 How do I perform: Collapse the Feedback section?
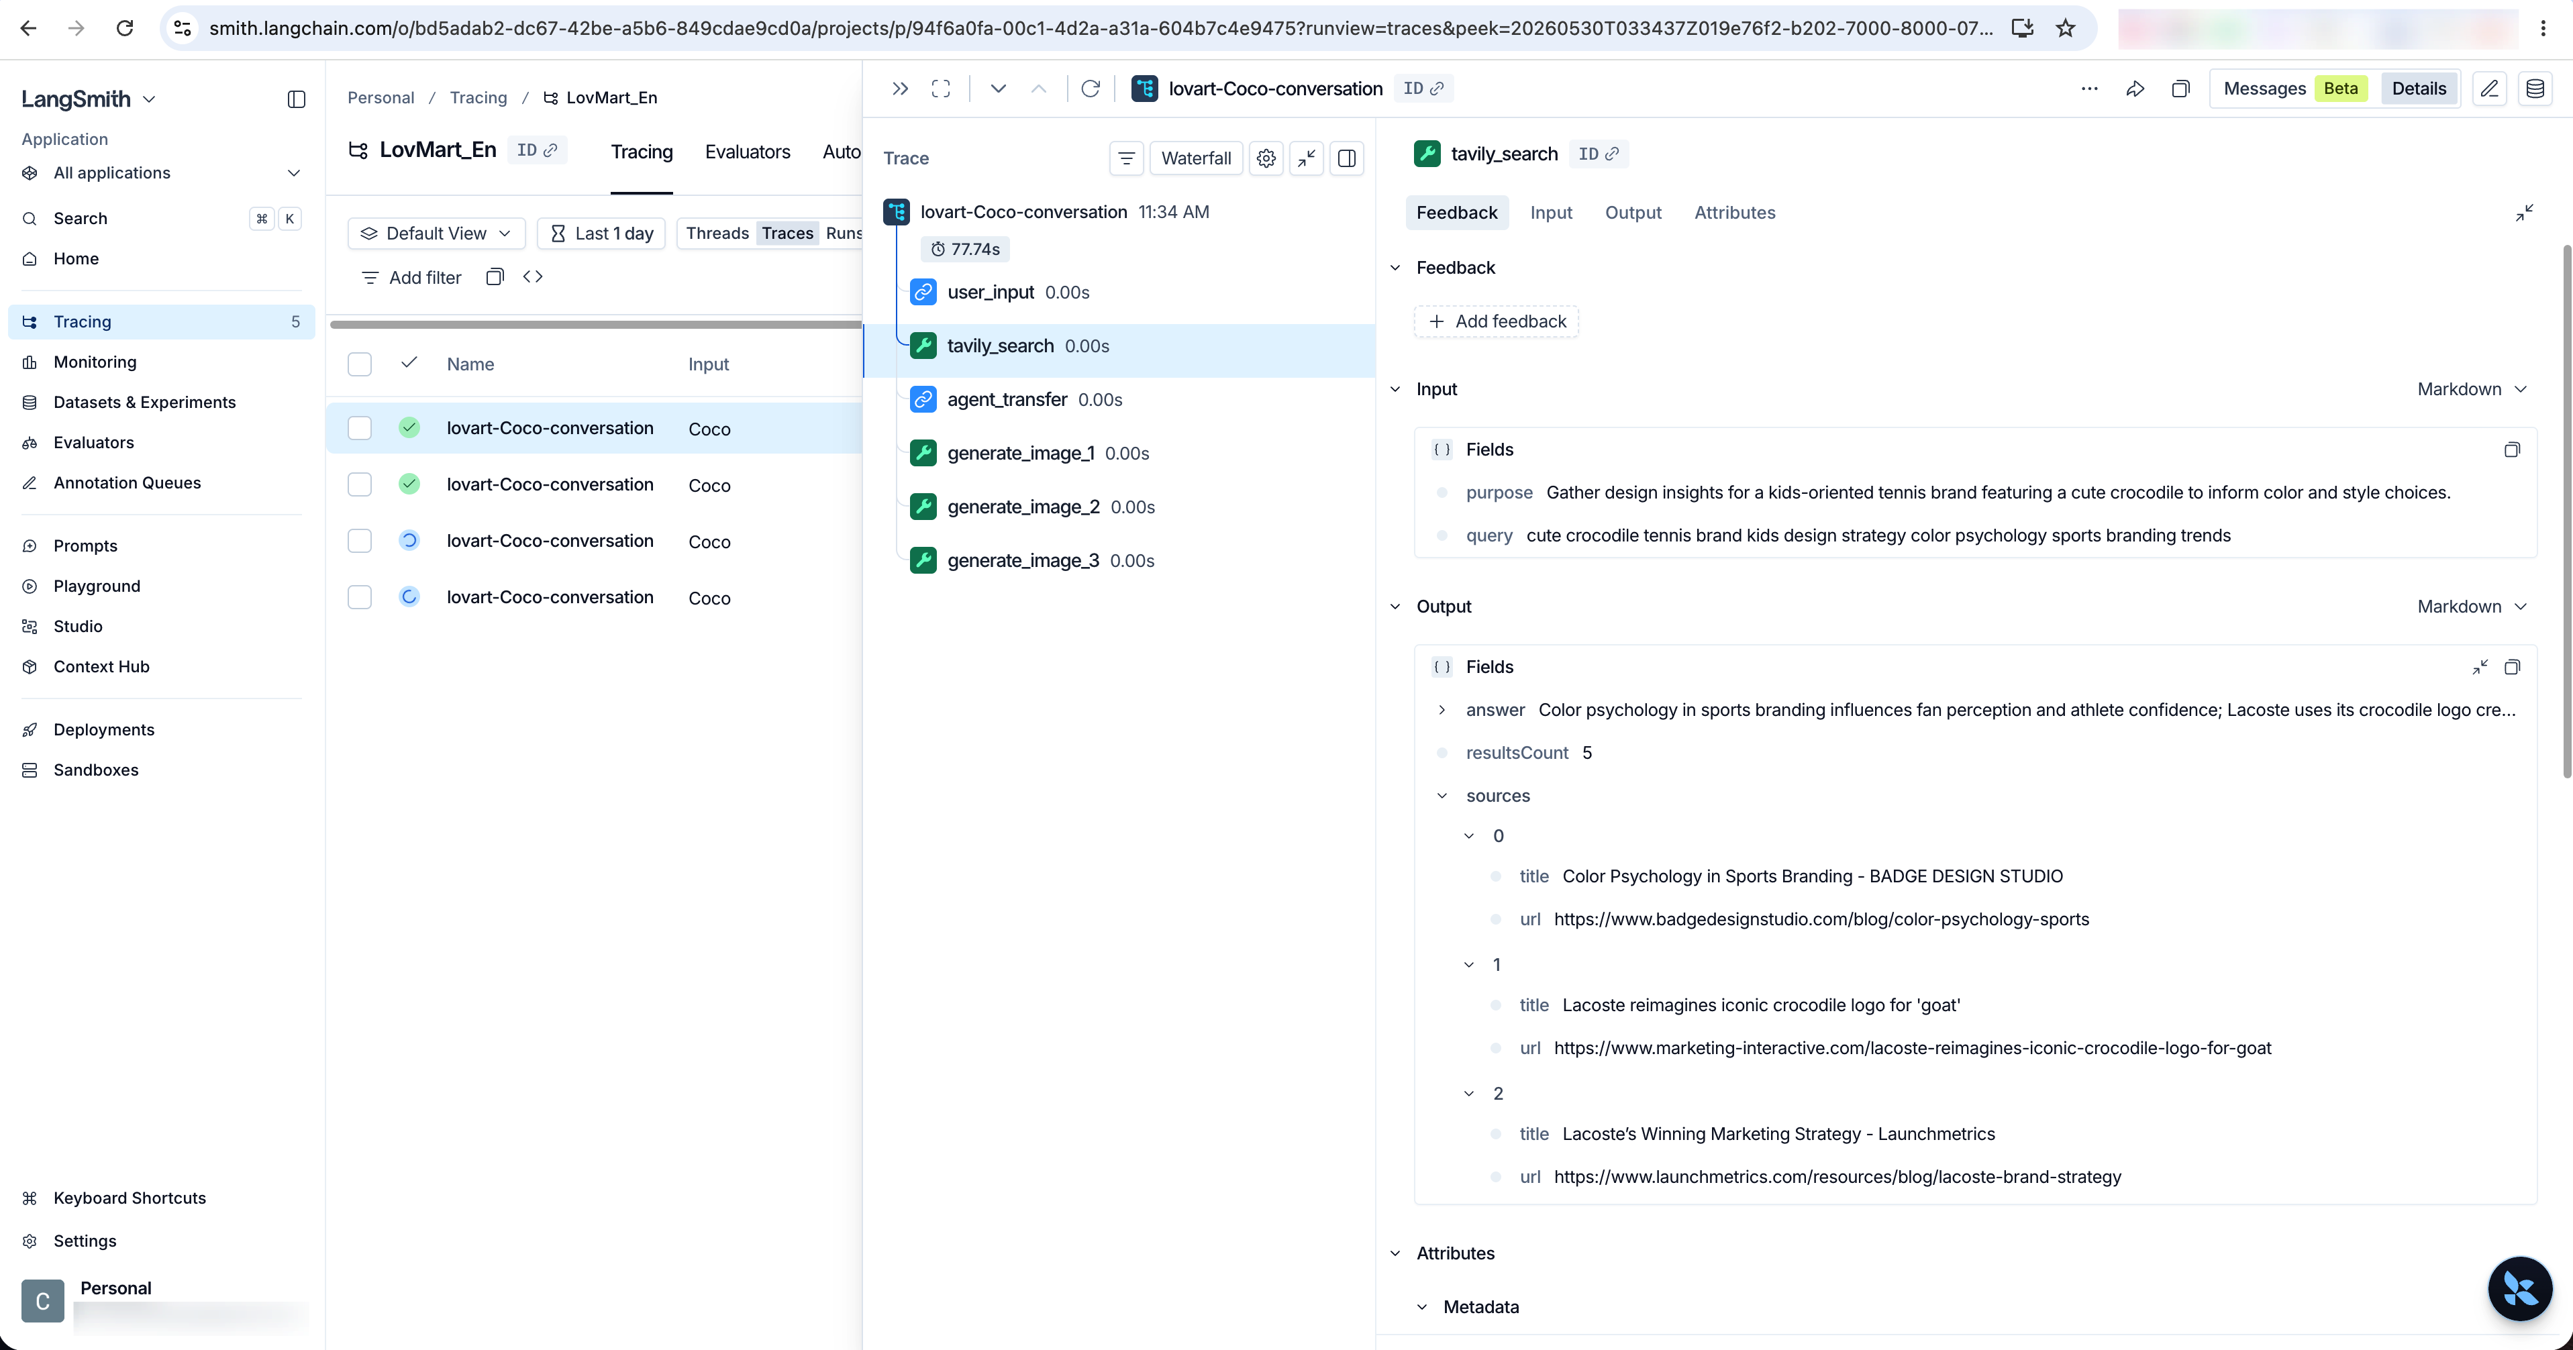1395,268
